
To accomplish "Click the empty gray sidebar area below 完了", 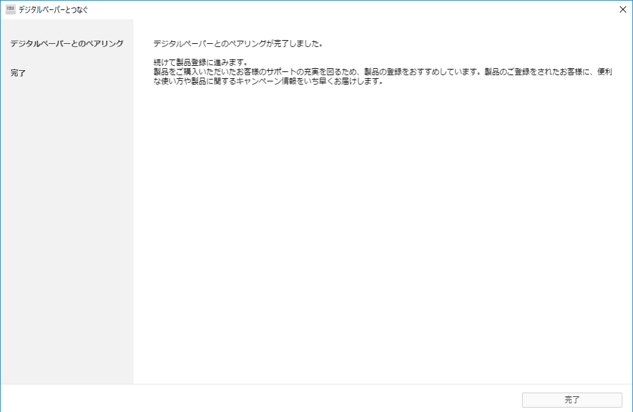I will coord(66,238).
